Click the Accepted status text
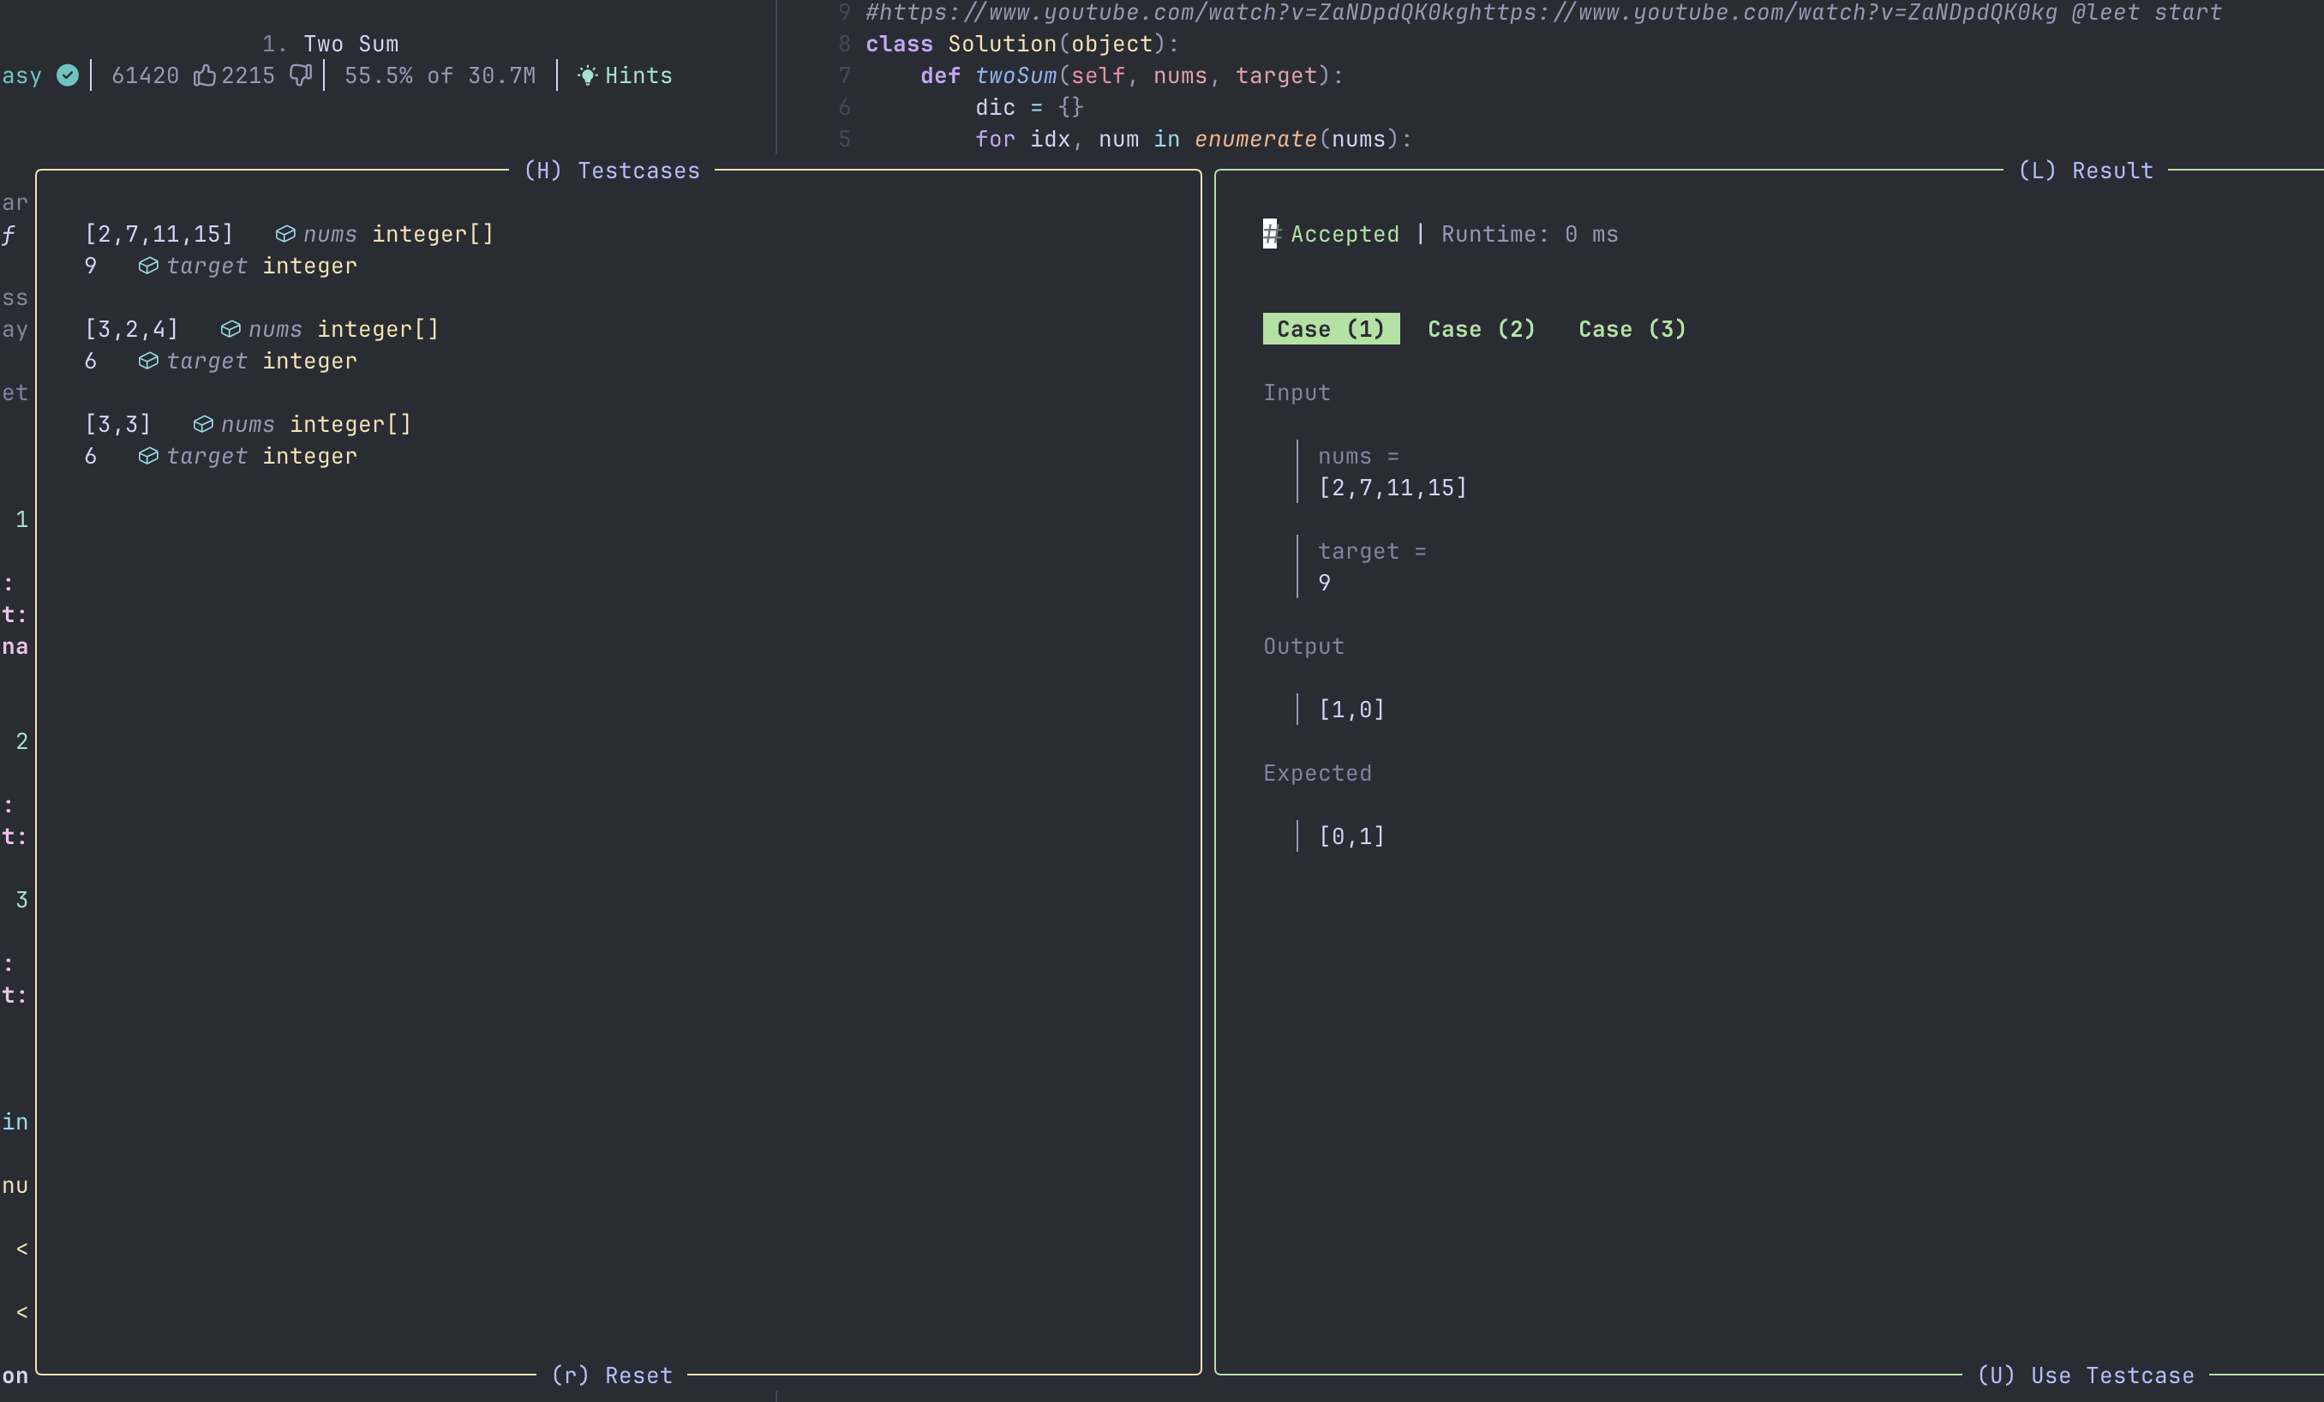 pos(1344,234)
